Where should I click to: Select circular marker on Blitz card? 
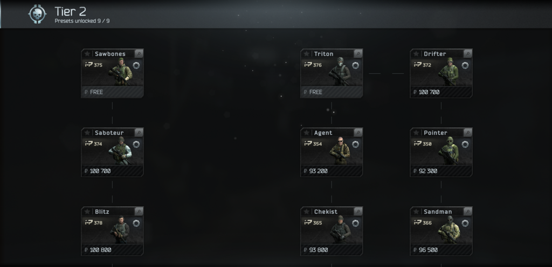[136, 223]
